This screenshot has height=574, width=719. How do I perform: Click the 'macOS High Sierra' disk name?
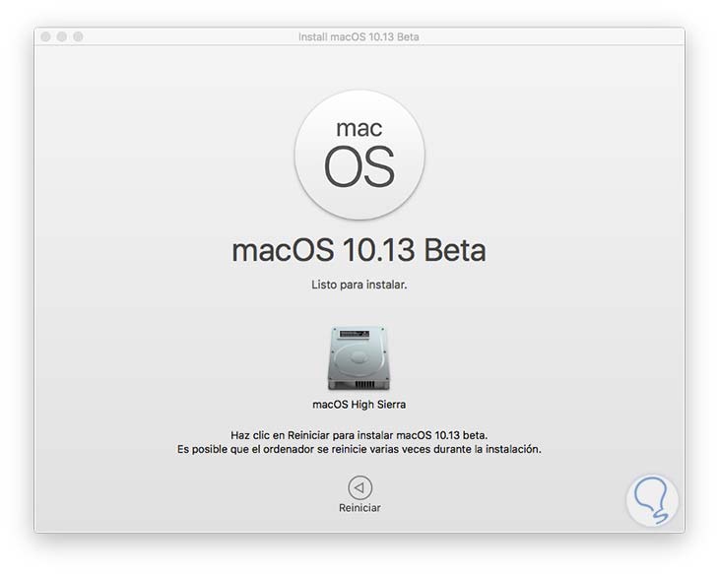[x=359, y=405]
